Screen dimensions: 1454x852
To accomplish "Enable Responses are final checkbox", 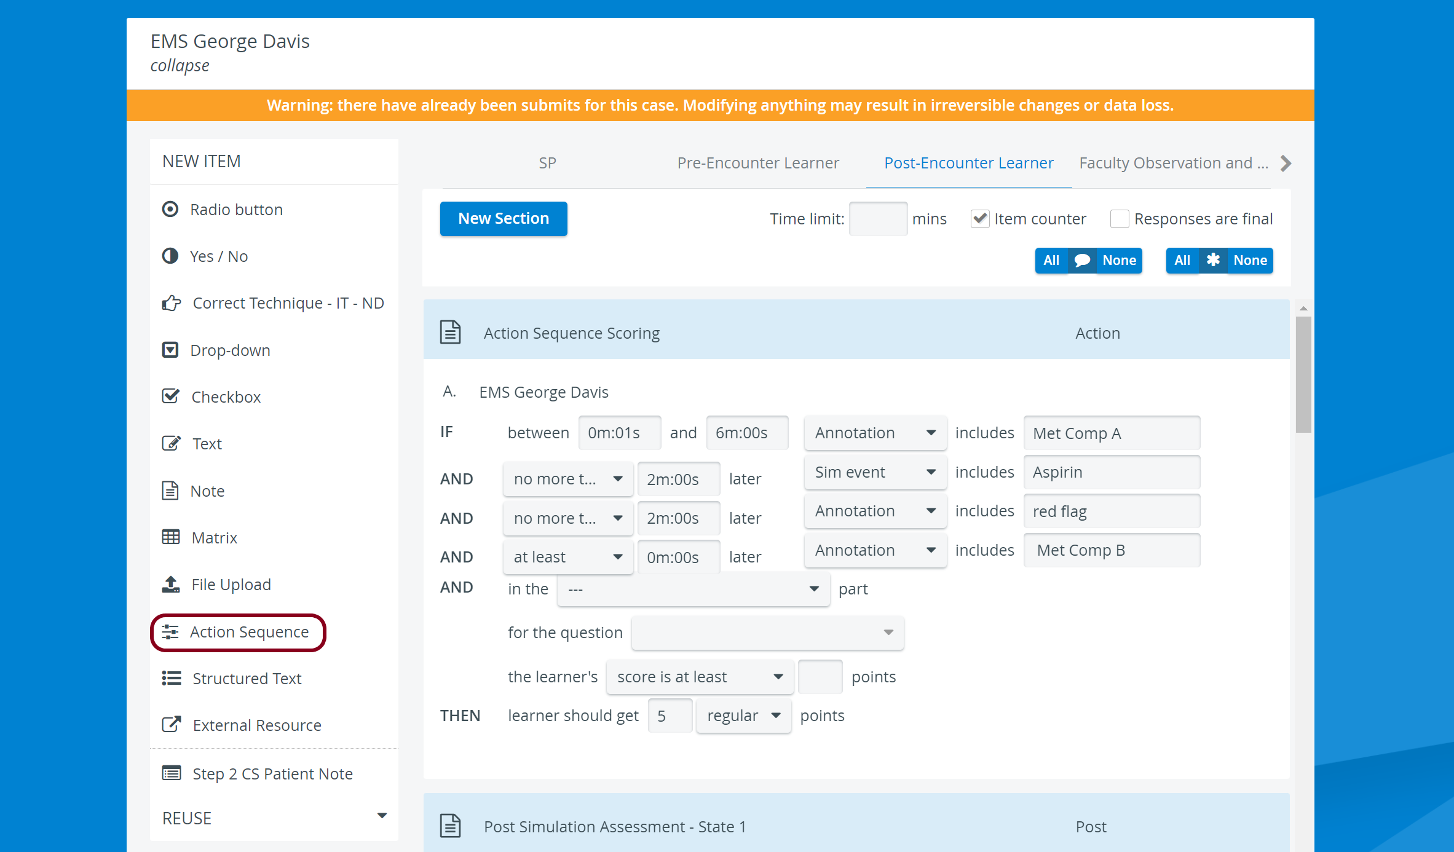I will coord(1120,219).
